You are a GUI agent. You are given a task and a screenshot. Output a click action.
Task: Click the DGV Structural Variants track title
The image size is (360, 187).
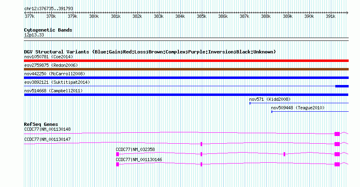[x=150, y=52]
